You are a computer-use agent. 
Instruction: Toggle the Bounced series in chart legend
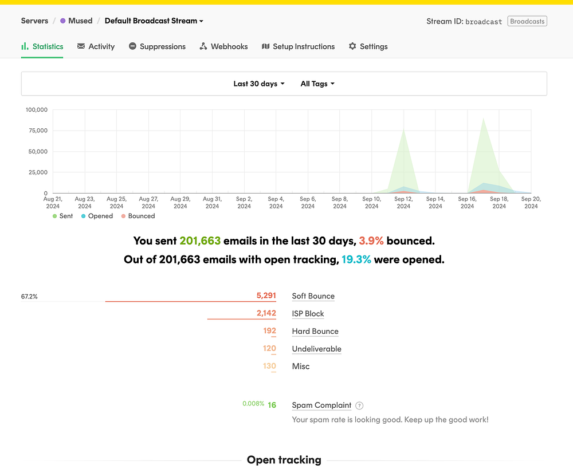138,216
